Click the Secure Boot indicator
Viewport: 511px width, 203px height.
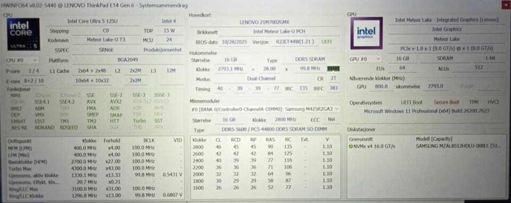tap(446, 102)
